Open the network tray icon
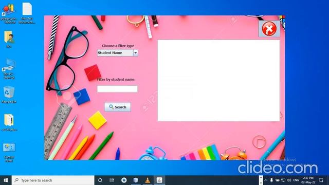329x185 pixels. pyautogui.click(x=283, y=180)
